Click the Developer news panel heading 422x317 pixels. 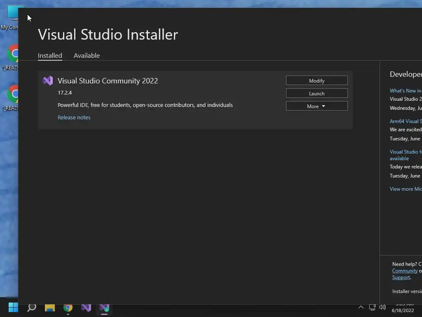pyautogui.click(x=406, y=74)
